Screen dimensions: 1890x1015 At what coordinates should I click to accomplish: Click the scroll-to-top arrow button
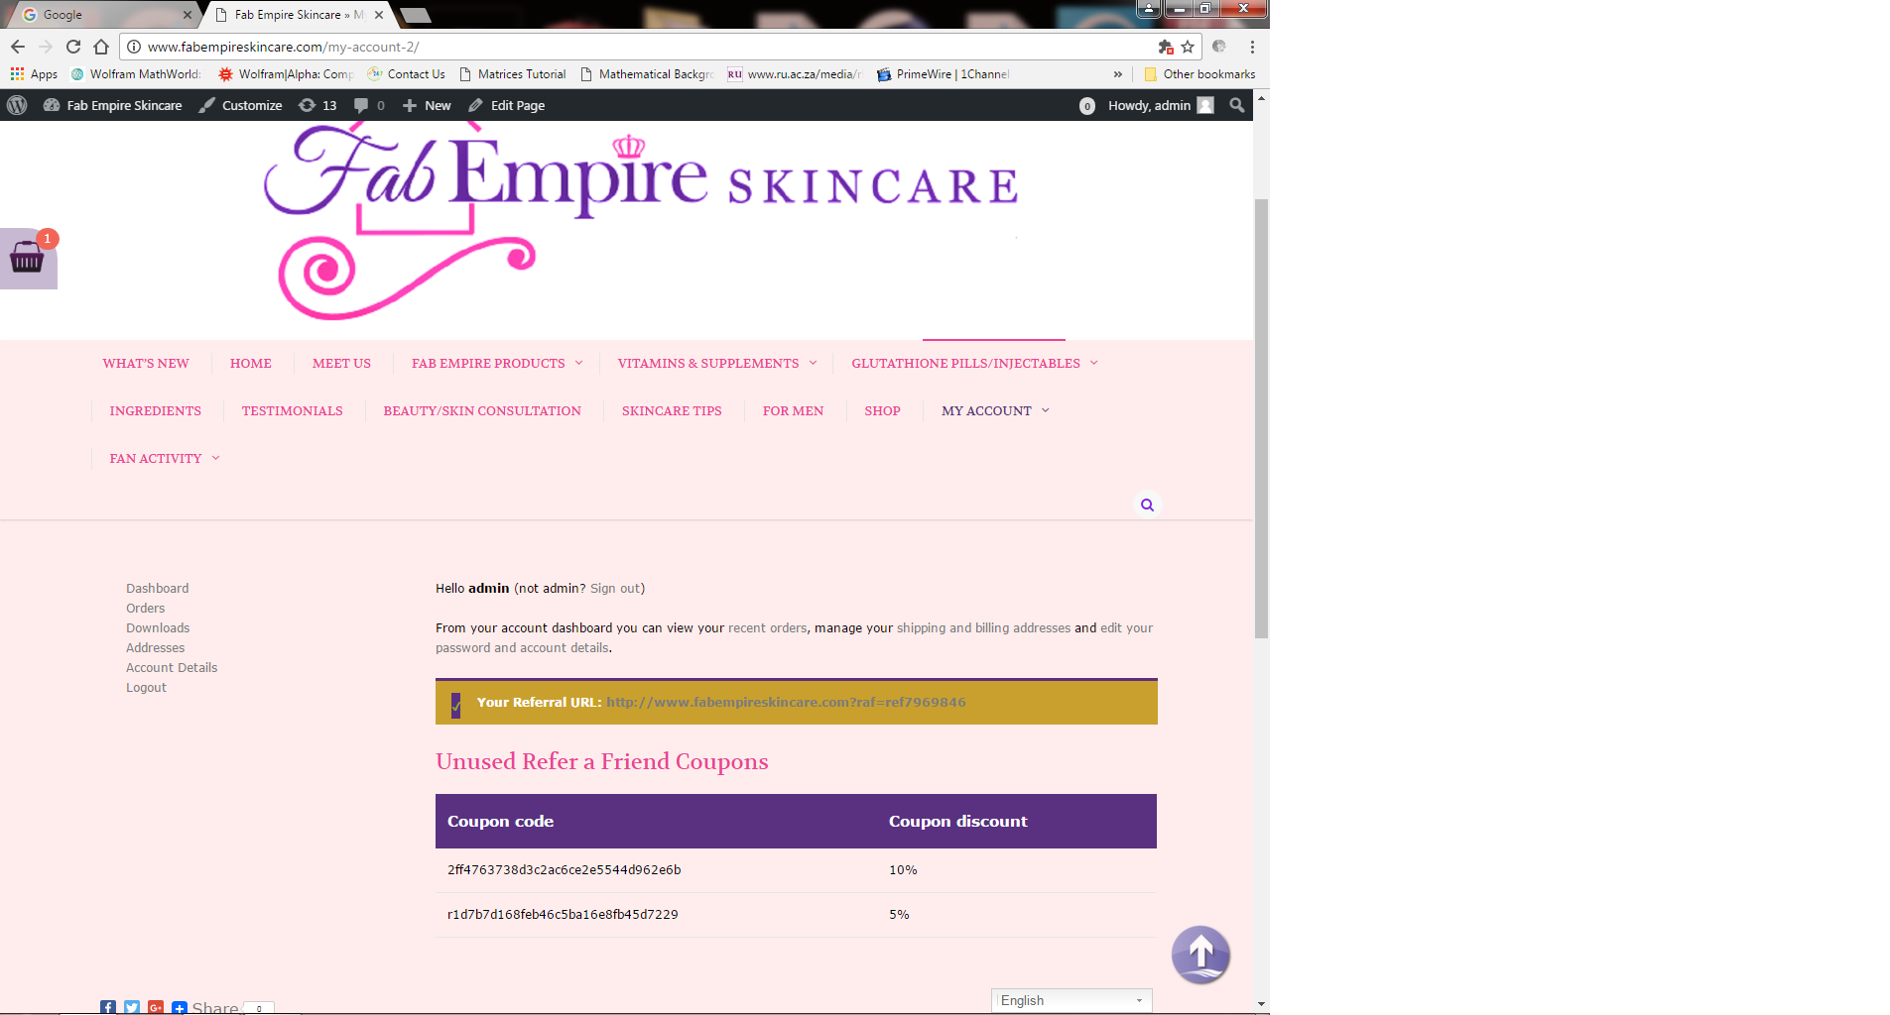point(1200,955)
